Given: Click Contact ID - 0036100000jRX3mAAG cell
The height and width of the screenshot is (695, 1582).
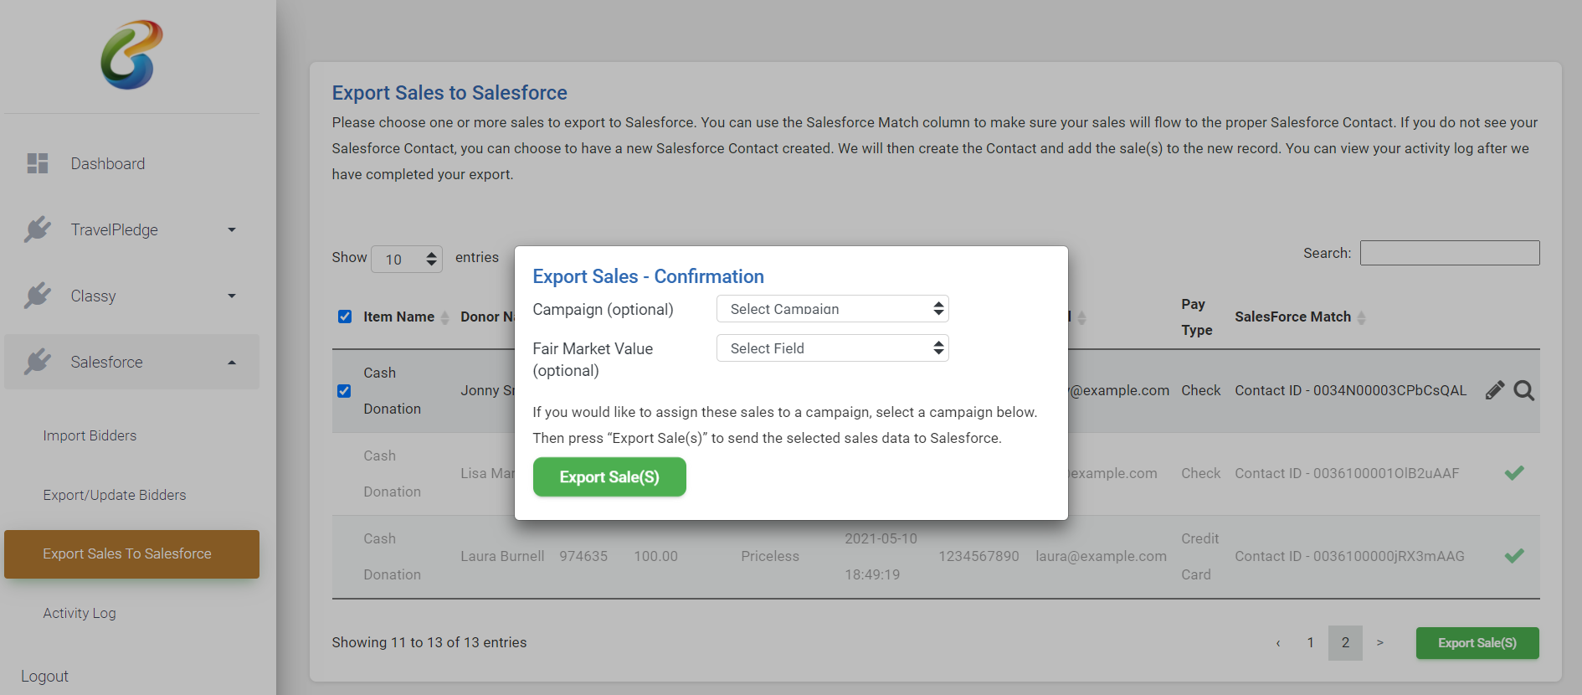Looking at the screenshot, I should click(x=1349, y=556).
